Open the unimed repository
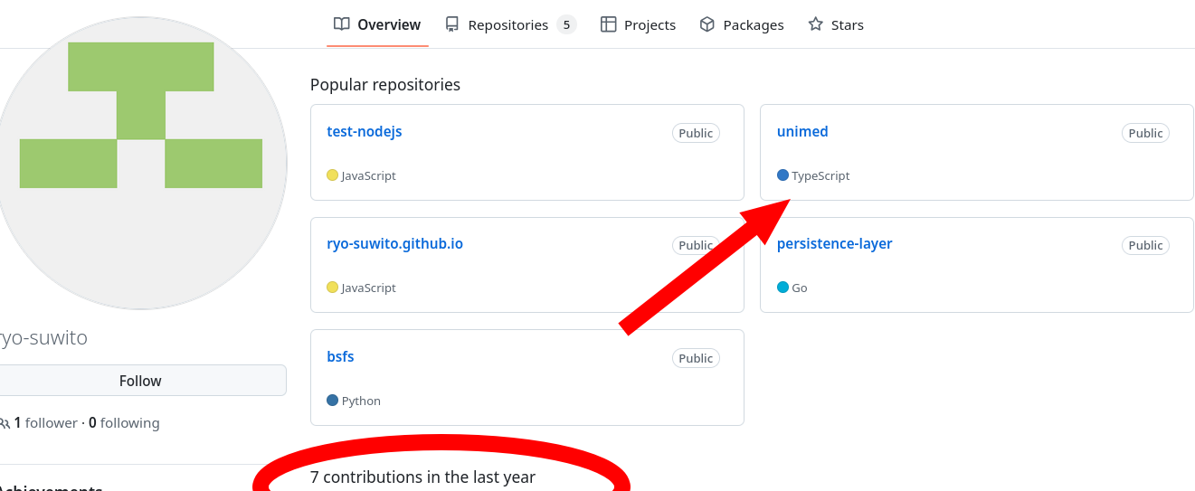1195x491 pixels. (802, 131)
